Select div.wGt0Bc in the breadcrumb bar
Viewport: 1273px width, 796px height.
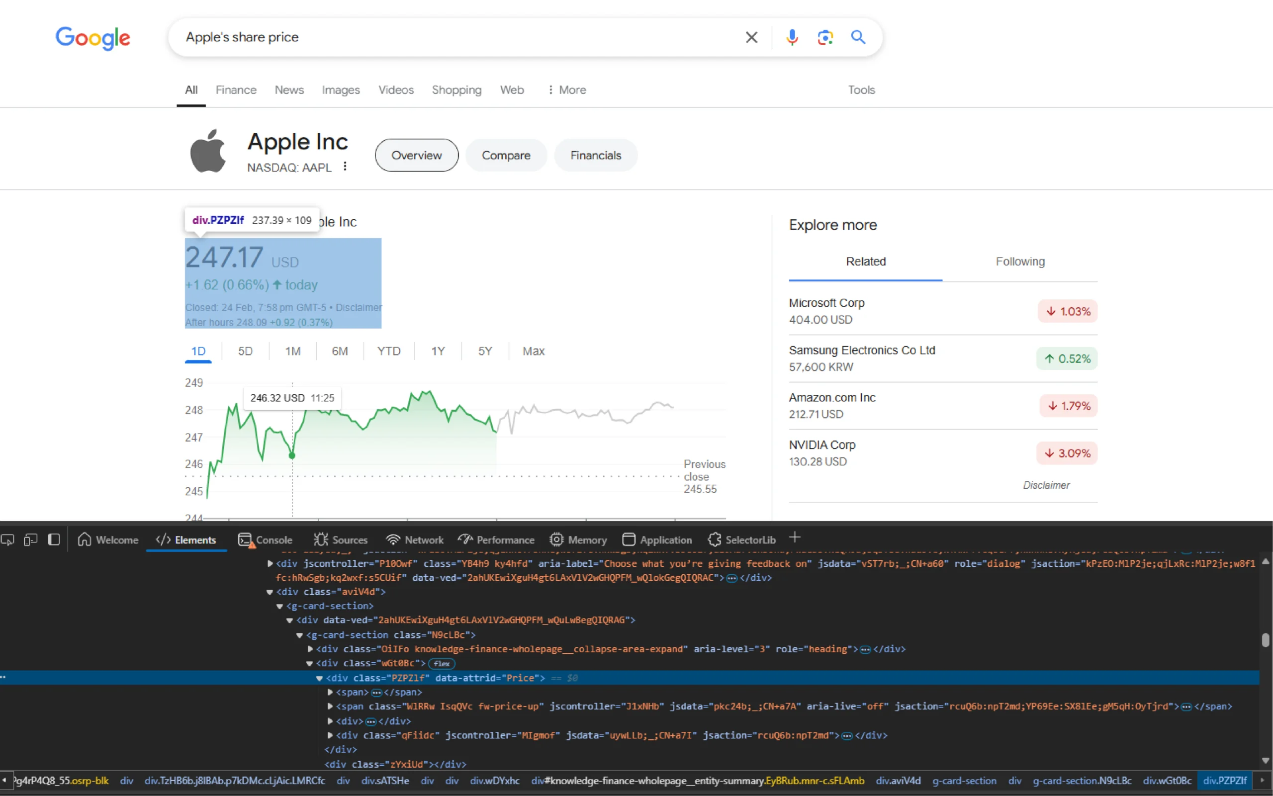[x=1167, y=780]
